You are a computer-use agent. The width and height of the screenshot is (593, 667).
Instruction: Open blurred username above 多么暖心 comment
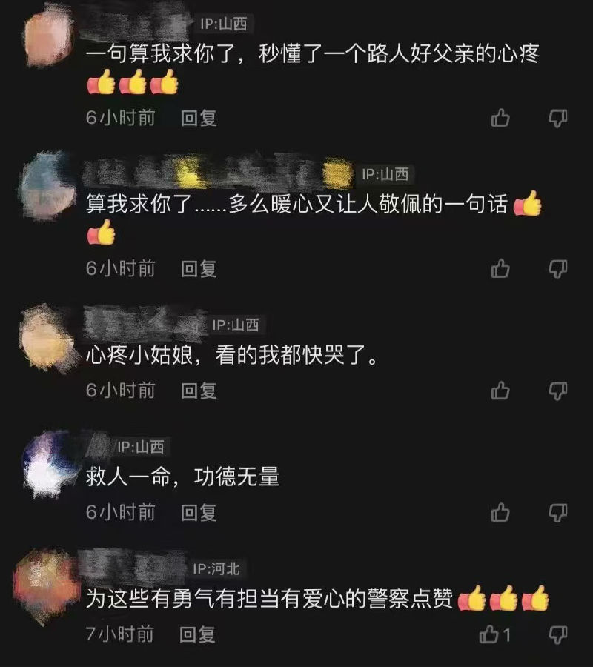click(x=218, y=173)
